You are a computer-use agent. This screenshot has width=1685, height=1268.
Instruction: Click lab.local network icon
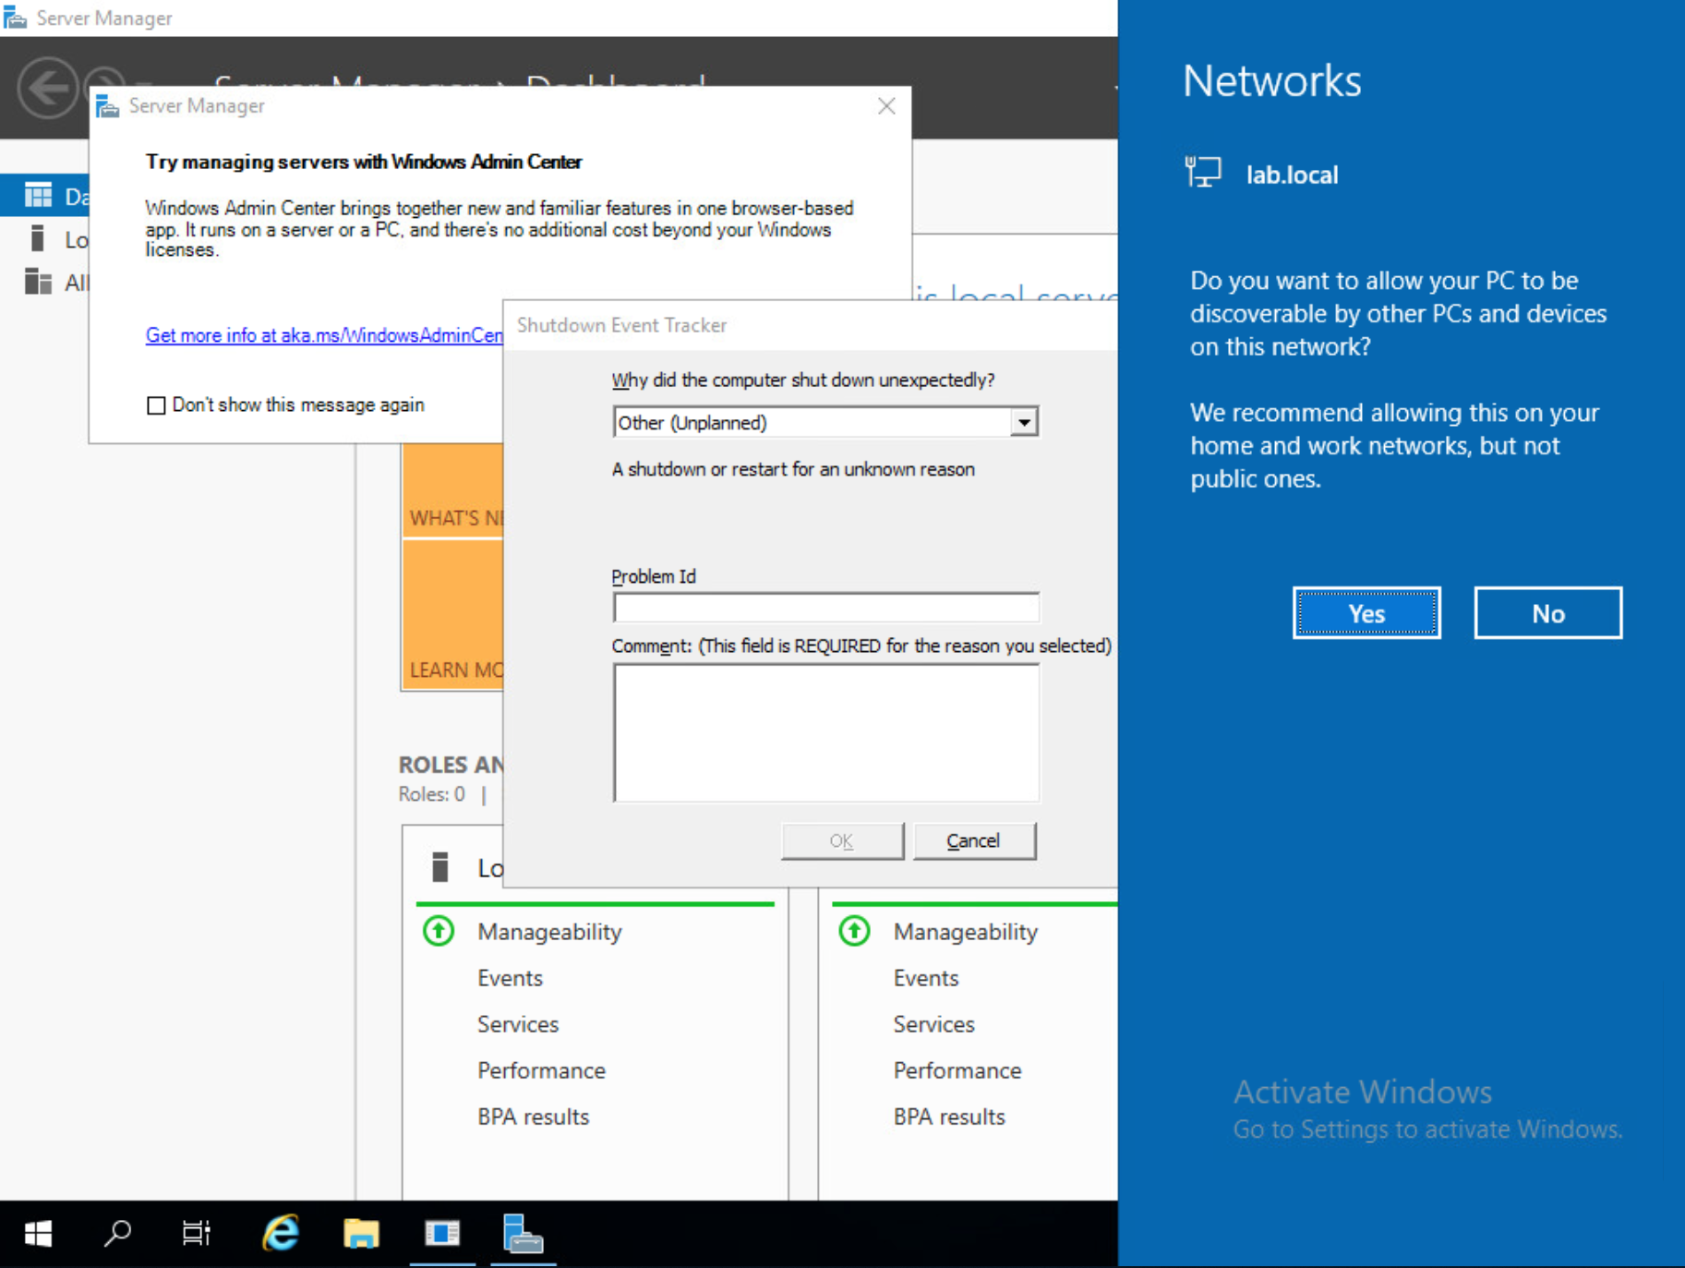click(1203, 173)
